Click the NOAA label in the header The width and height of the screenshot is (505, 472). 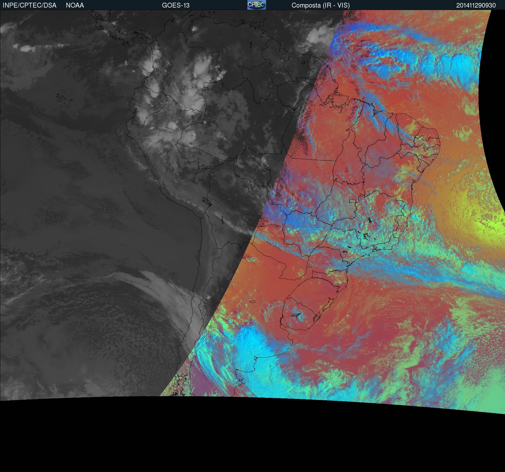(x=75, y=5)
